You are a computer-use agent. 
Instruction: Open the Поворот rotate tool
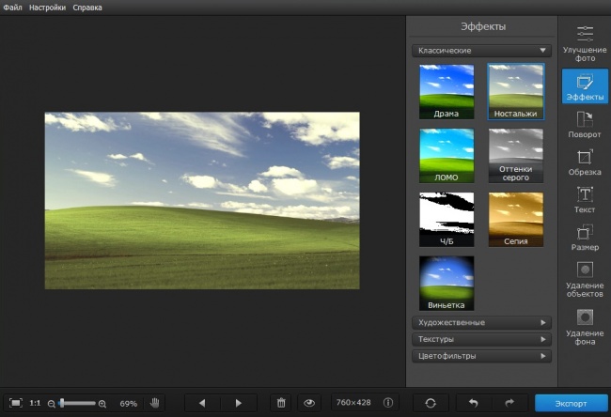[x=585, y=125]
